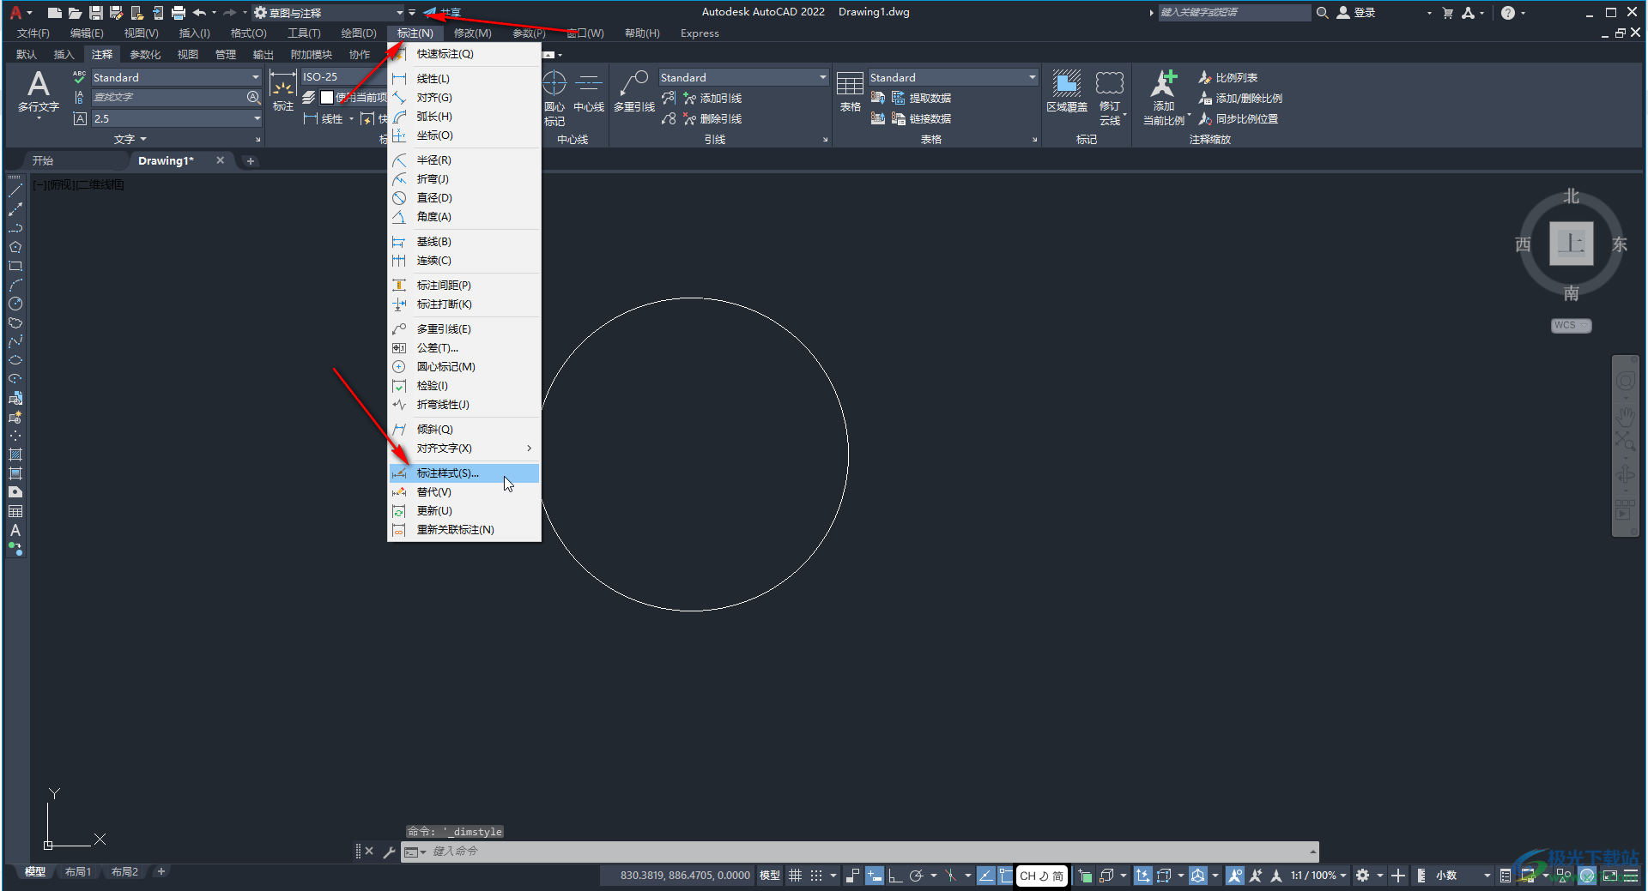Toggle dynamic input in status bar

874,876
